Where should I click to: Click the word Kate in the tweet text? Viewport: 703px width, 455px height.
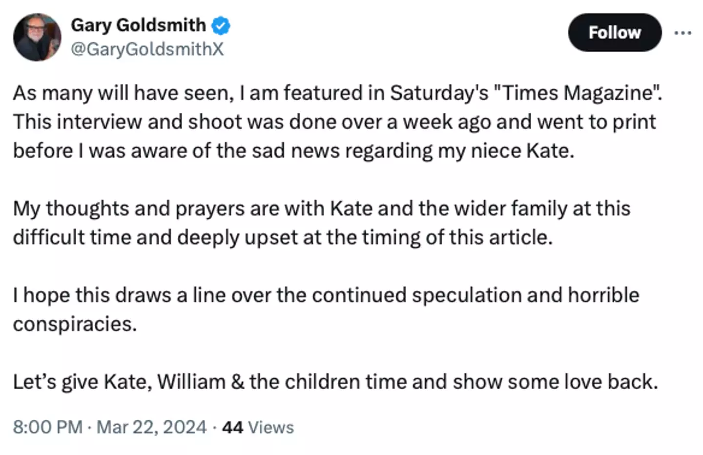point(351,208)
